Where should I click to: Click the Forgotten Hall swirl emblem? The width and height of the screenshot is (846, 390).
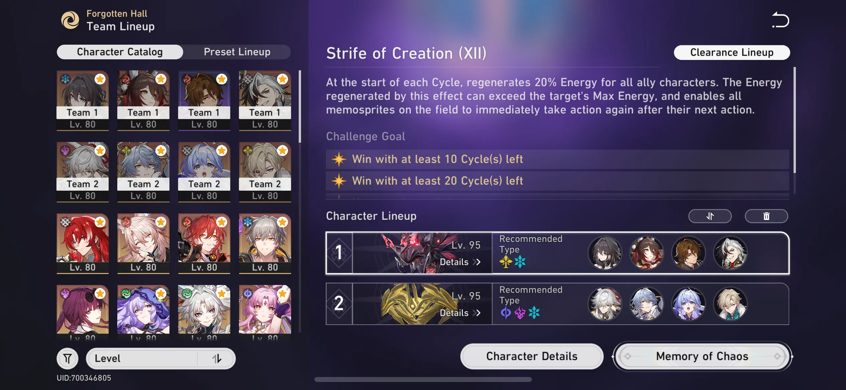tap(70, 20)
